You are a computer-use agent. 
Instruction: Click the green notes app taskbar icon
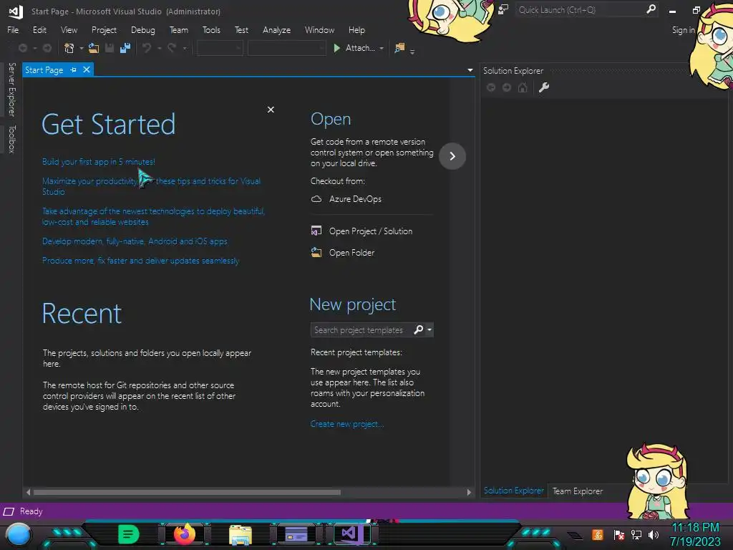tap(129, 534)
